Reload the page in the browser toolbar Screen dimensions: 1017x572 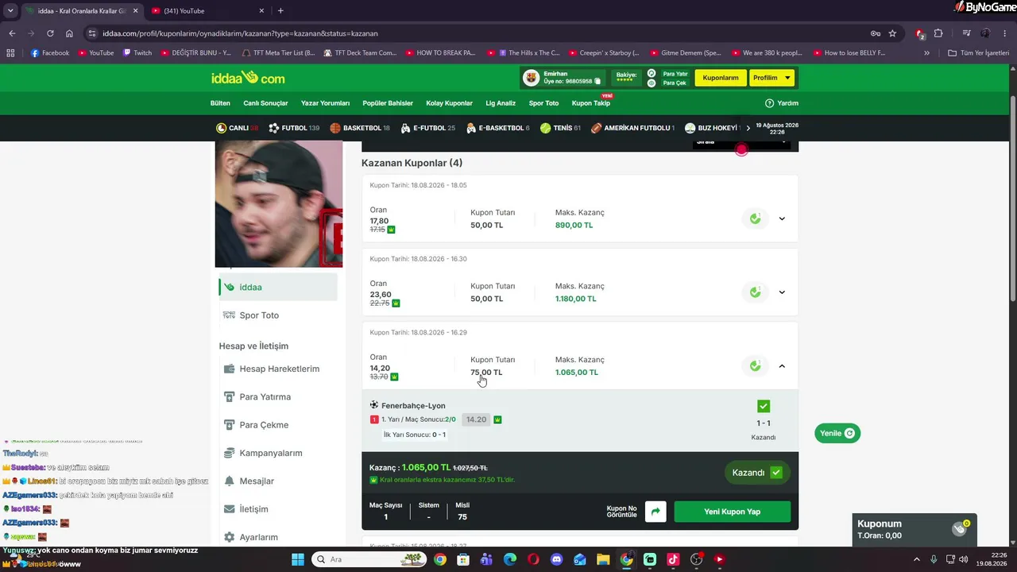(50, 33)
